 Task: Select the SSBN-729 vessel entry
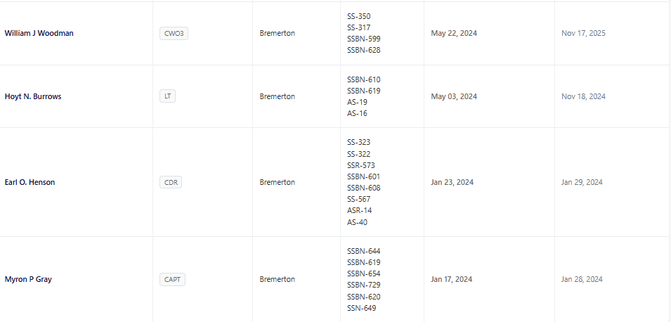tap(363, 285)
